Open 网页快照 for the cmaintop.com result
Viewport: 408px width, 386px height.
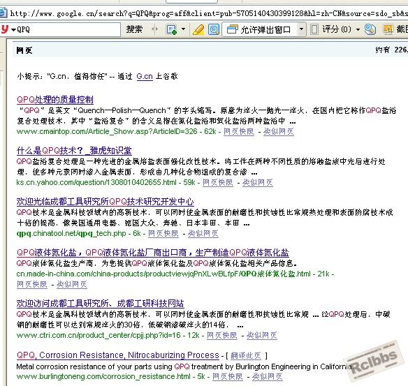click(x=239, y=131)
